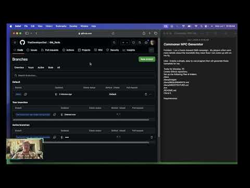Open the Security repository tab

click(x=113, y=50)
